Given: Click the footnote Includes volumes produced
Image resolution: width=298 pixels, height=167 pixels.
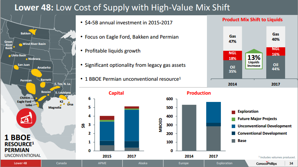Looking at the screenshot, I should 277,157.
